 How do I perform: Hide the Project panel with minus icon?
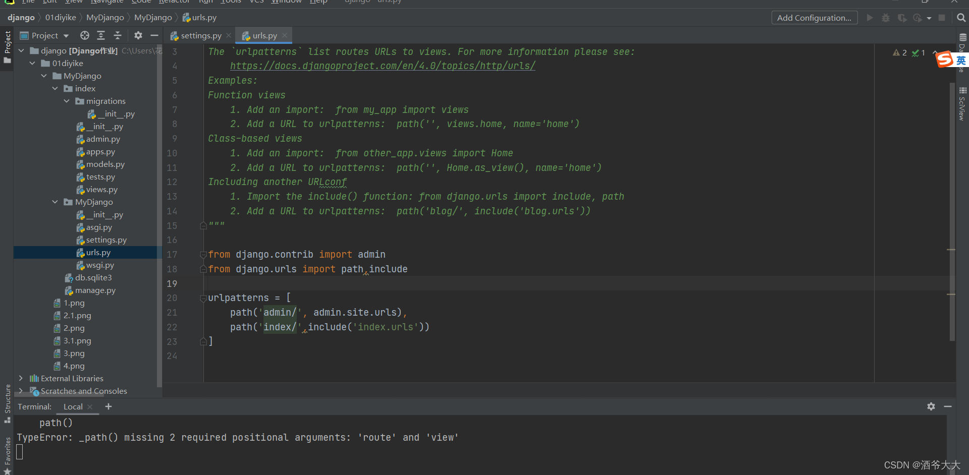(154, 35)
